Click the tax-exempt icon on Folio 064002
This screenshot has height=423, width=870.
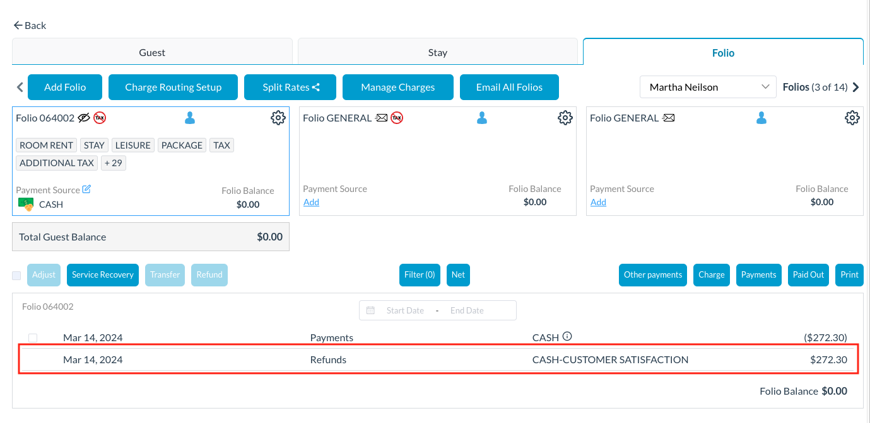coord(100,118)
